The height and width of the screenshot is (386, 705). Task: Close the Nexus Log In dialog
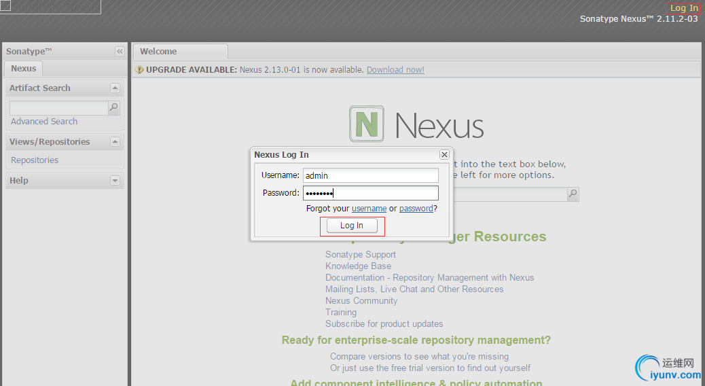444,154
